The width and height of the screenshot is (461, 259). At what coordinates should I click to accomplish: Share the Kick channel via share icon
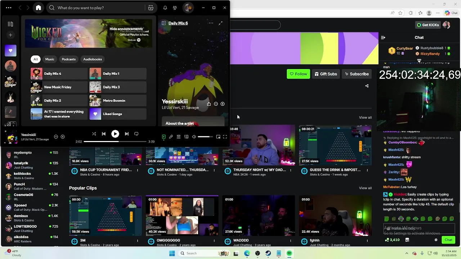point(367,86)
